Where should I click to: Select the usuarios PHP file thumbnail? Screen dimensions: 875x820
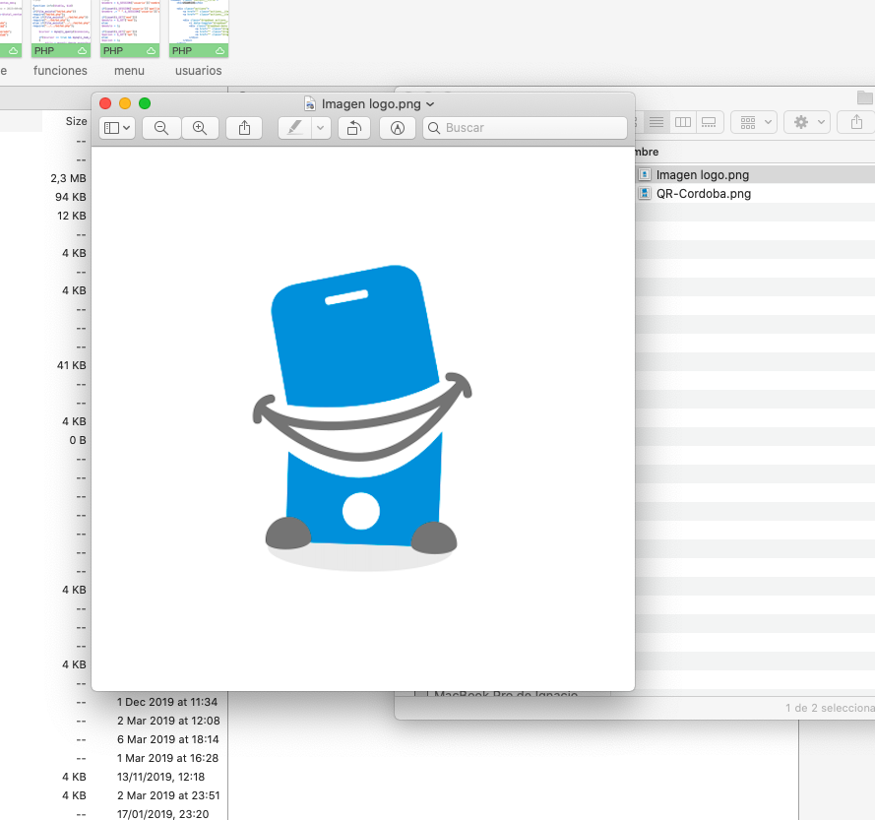199,29
